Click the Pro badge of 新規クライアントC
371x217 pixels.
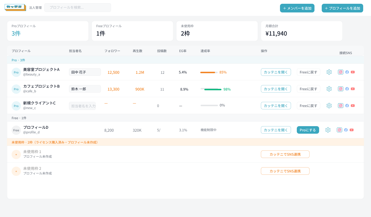point(16,106)
